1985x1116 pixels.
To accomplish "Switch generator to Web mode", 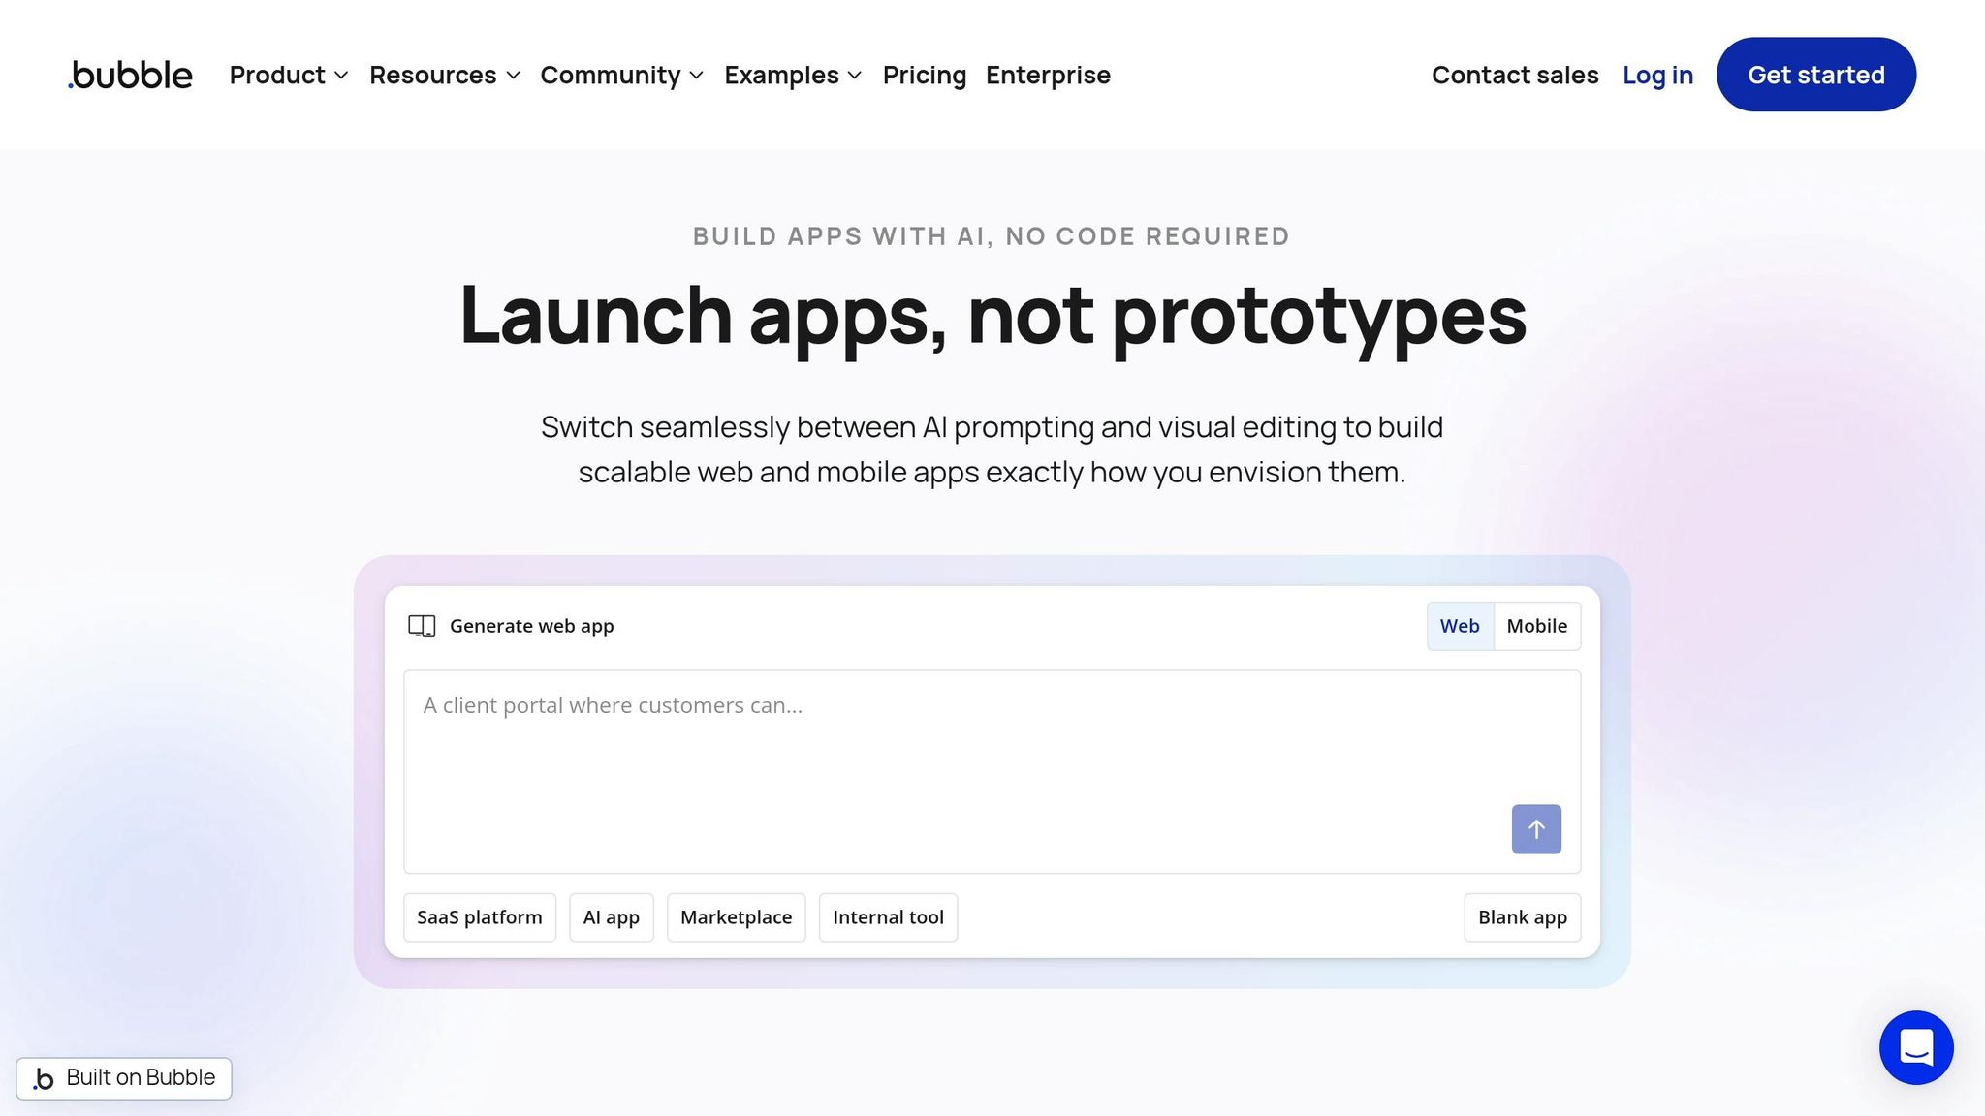I will [1459, 626].
